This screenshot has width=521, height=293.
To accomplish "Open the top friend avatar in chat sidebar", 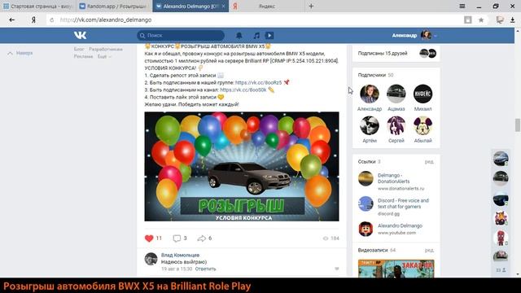I will (x=501, y=158).
